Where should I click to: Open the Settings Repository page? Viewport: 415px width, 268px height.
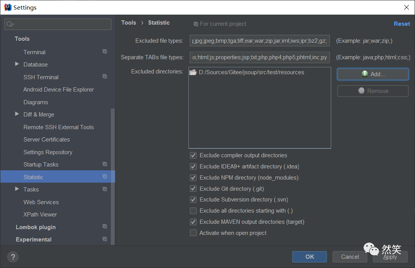click(48, 152)
